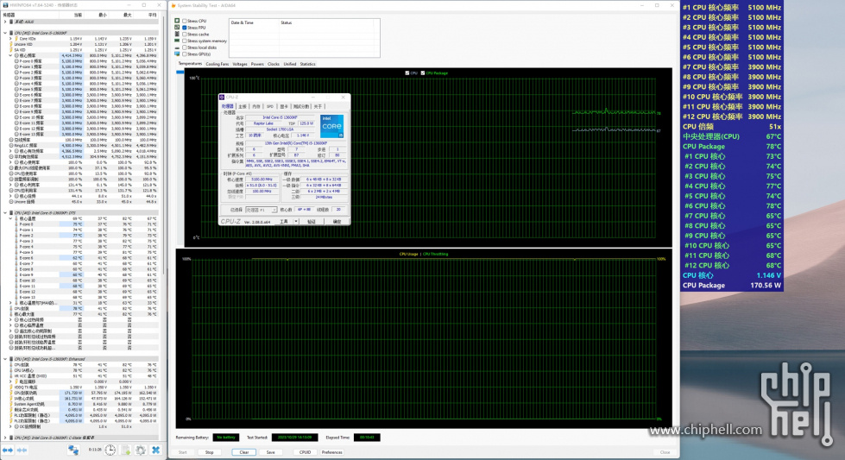The image size is (845, 460).
Task: Click HWiNFO blue X close-sensors icon
Action: (x=155, y=450)
